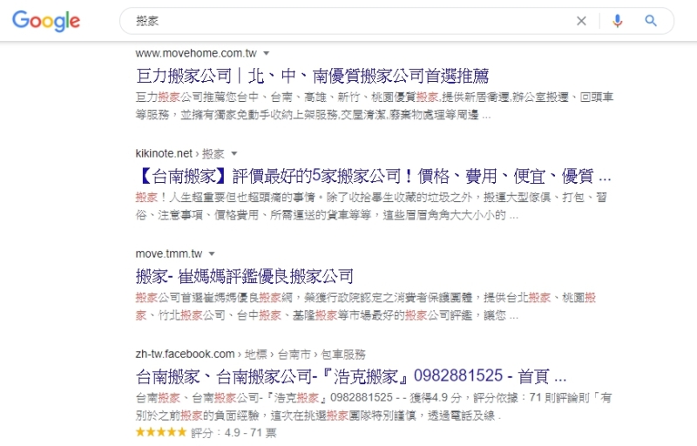Click the zh-tw.facebook.com breadcrumb URL
The image size is (697, 446).
click(251, 355)
